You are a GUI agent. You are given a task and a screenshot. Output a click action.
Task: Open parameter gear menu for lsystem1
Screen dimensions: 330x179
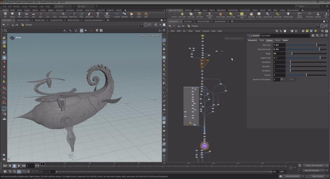pyautogui.click(x=313, y=35)
